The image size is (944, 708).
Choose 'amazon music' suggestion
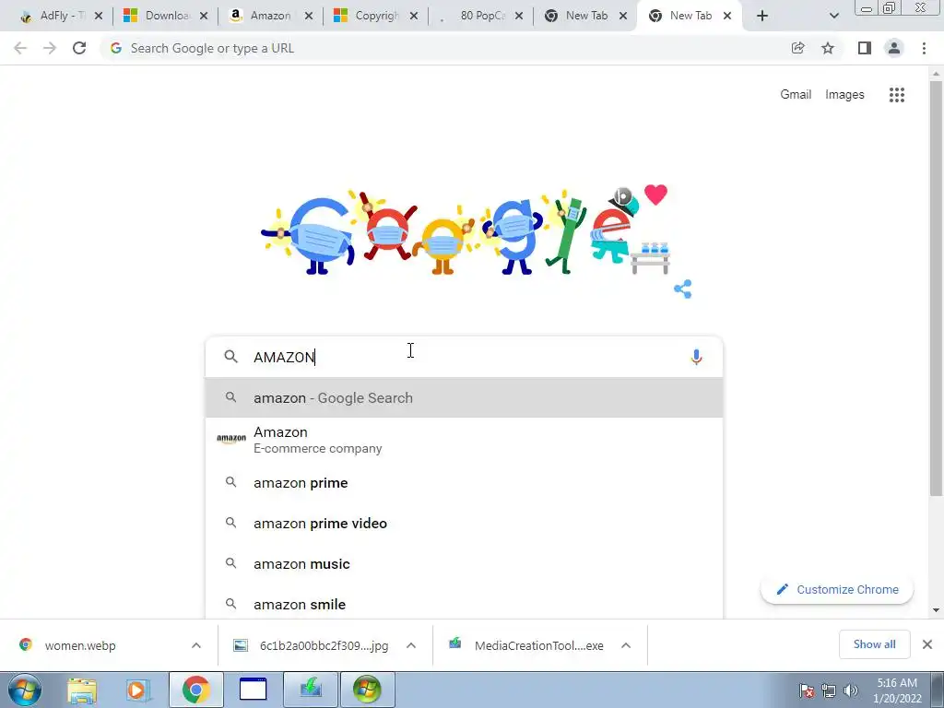[464, 563]
